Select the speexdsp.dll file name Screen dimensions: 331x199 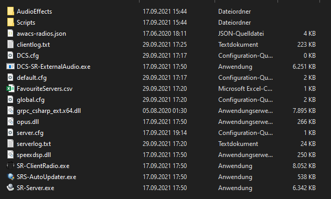pyautogui.click(x=34, y=155)
